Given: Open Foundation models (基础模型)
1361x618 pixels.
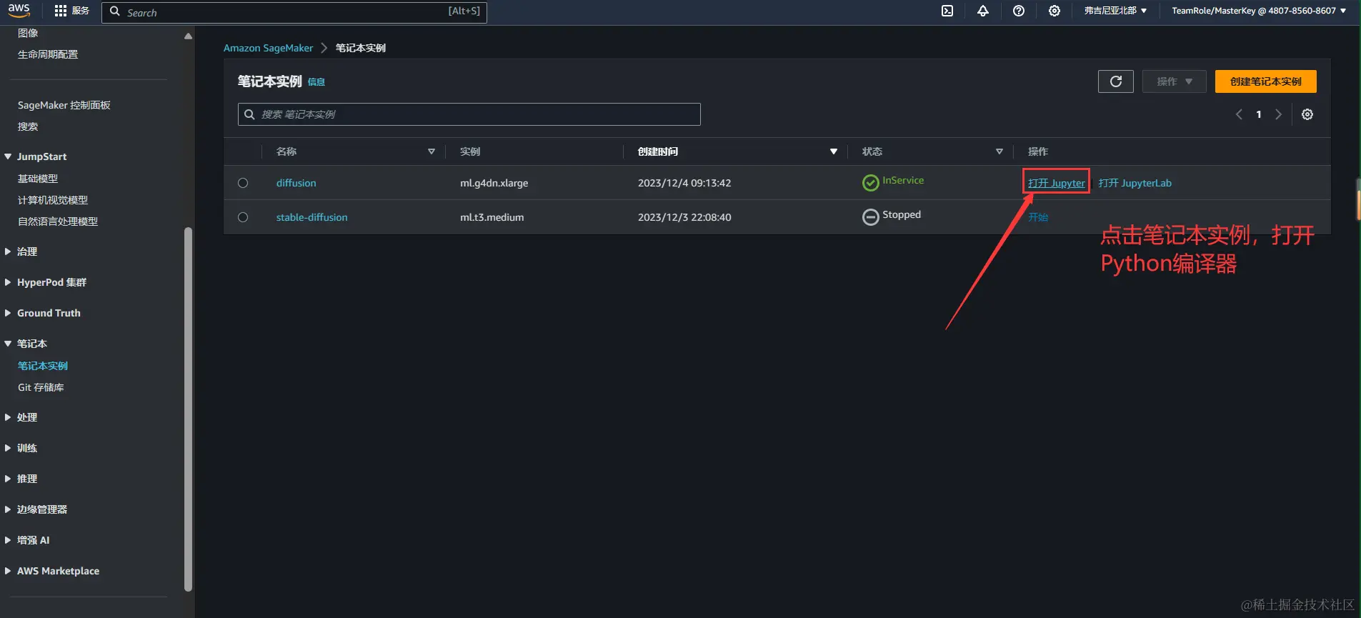Looking at the screenshot, I should click(38, 179).
